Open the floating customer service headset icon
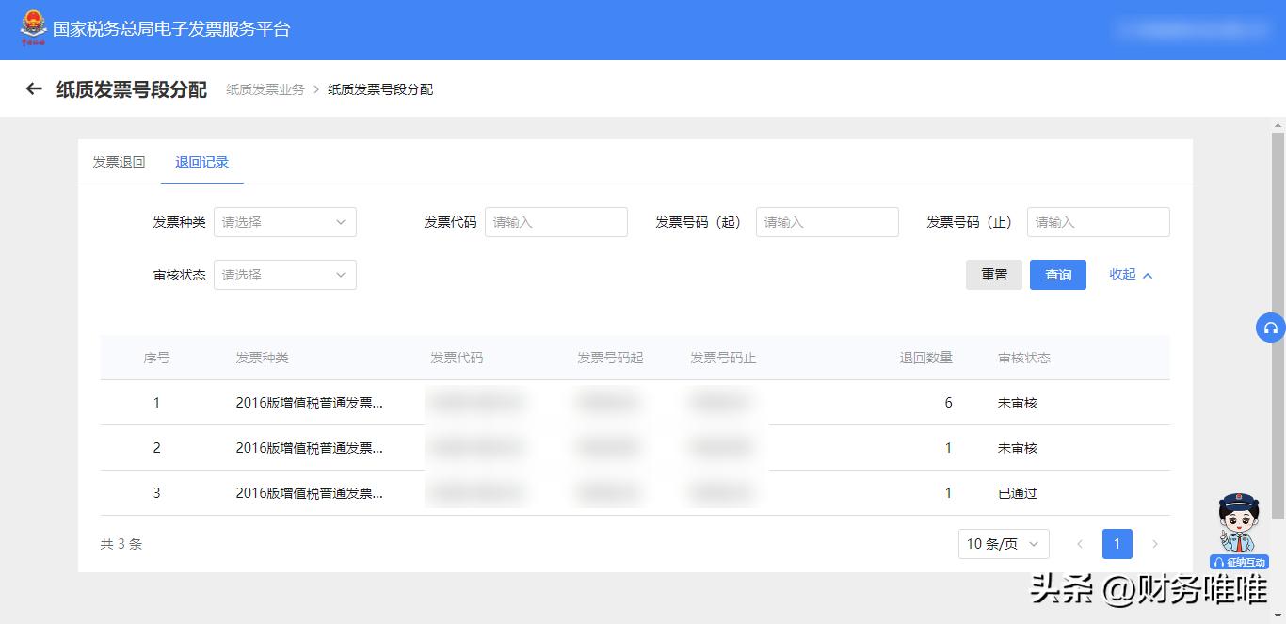The height and width of the screenshot is (624, 1286). coord(1270,328)
